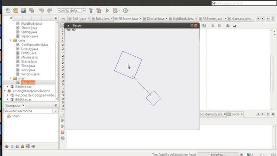Select Configuration.java in project tree

(x=35, y=45)
